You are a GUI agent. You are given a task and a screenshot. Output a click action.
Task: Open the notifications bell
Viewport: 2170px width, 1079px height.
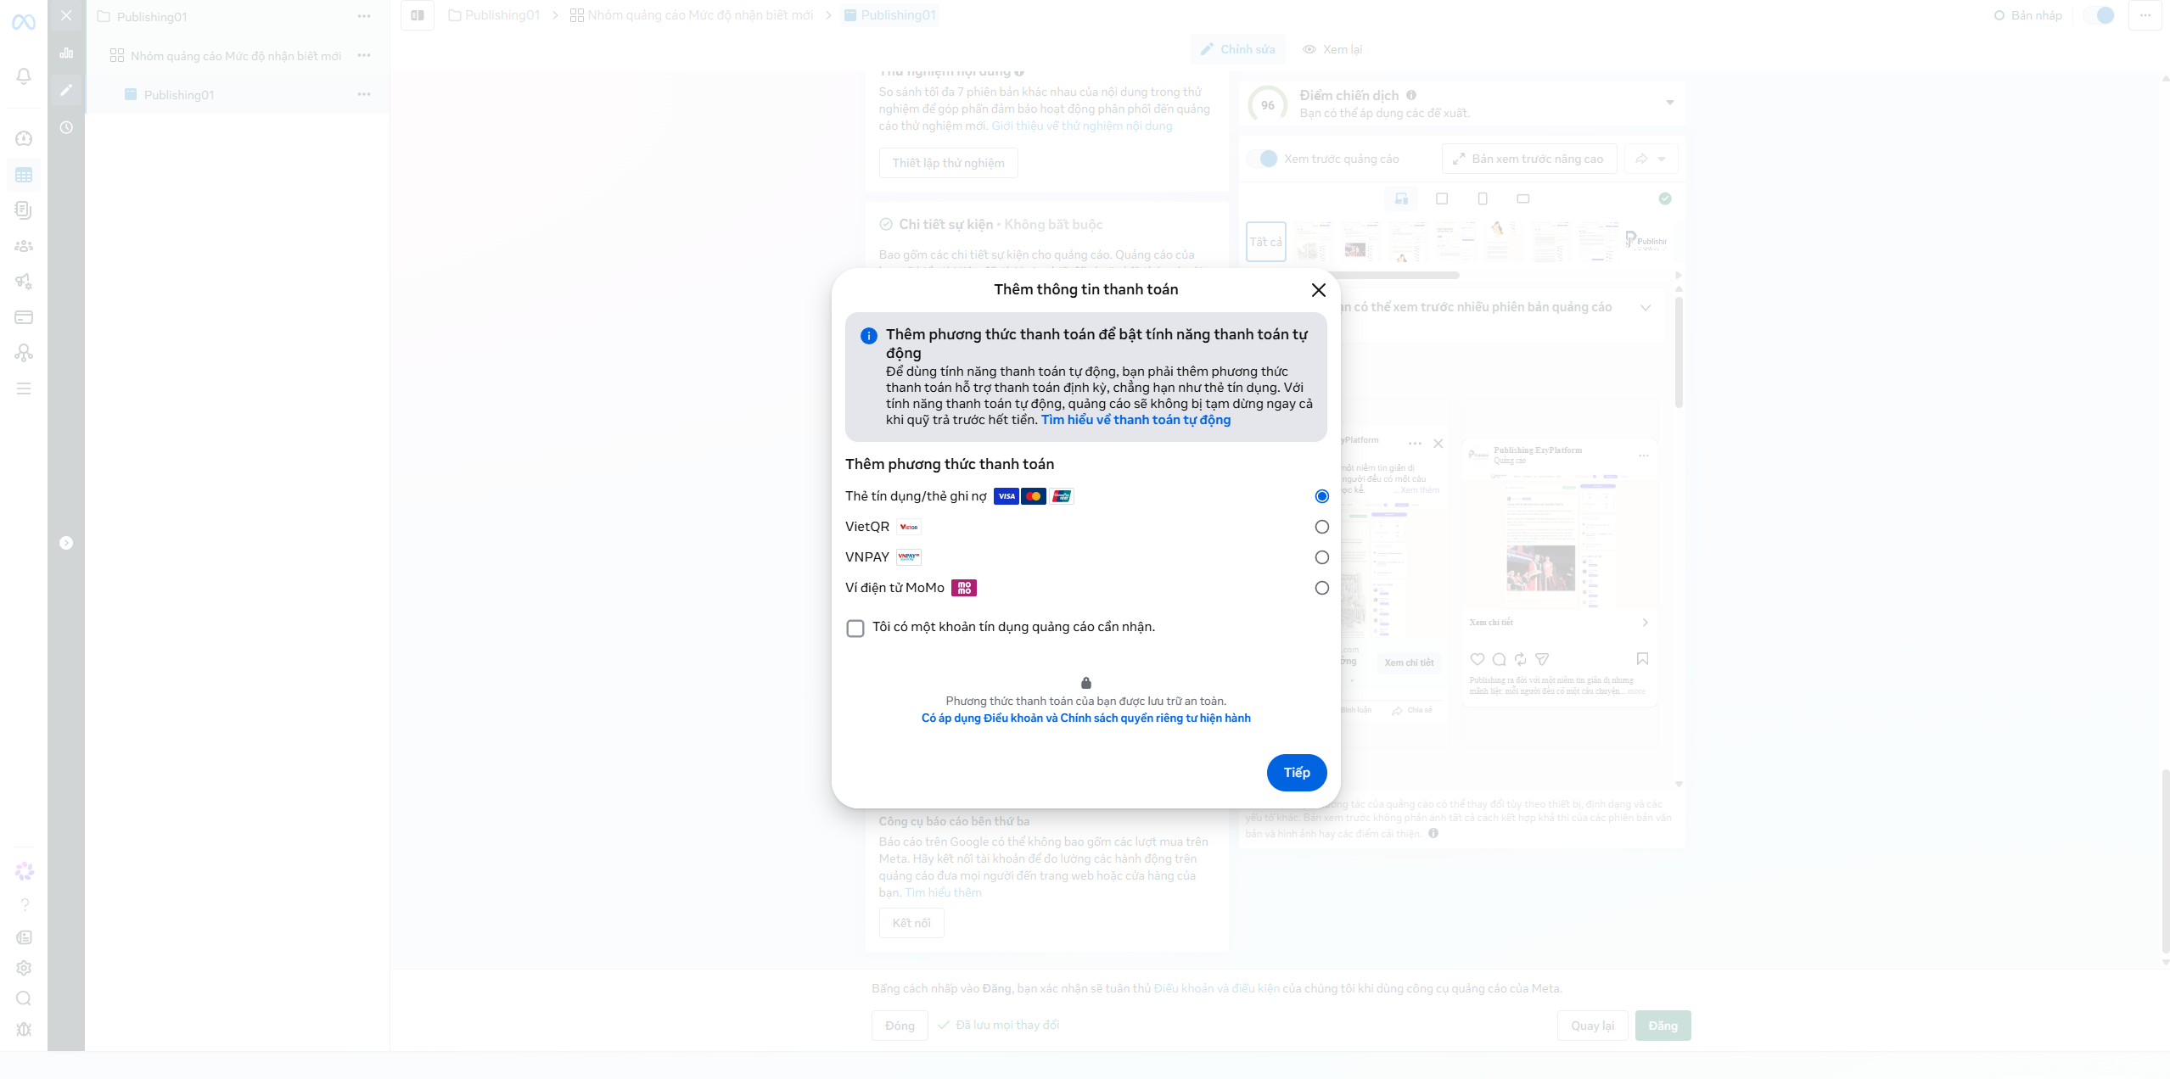(x=24, y=76)
